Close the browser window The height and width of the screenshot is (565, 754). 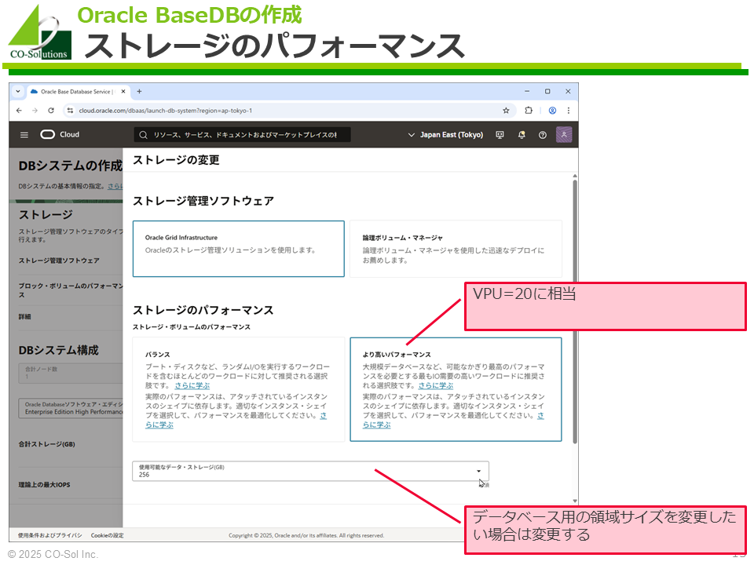click(x=568, y=91)
